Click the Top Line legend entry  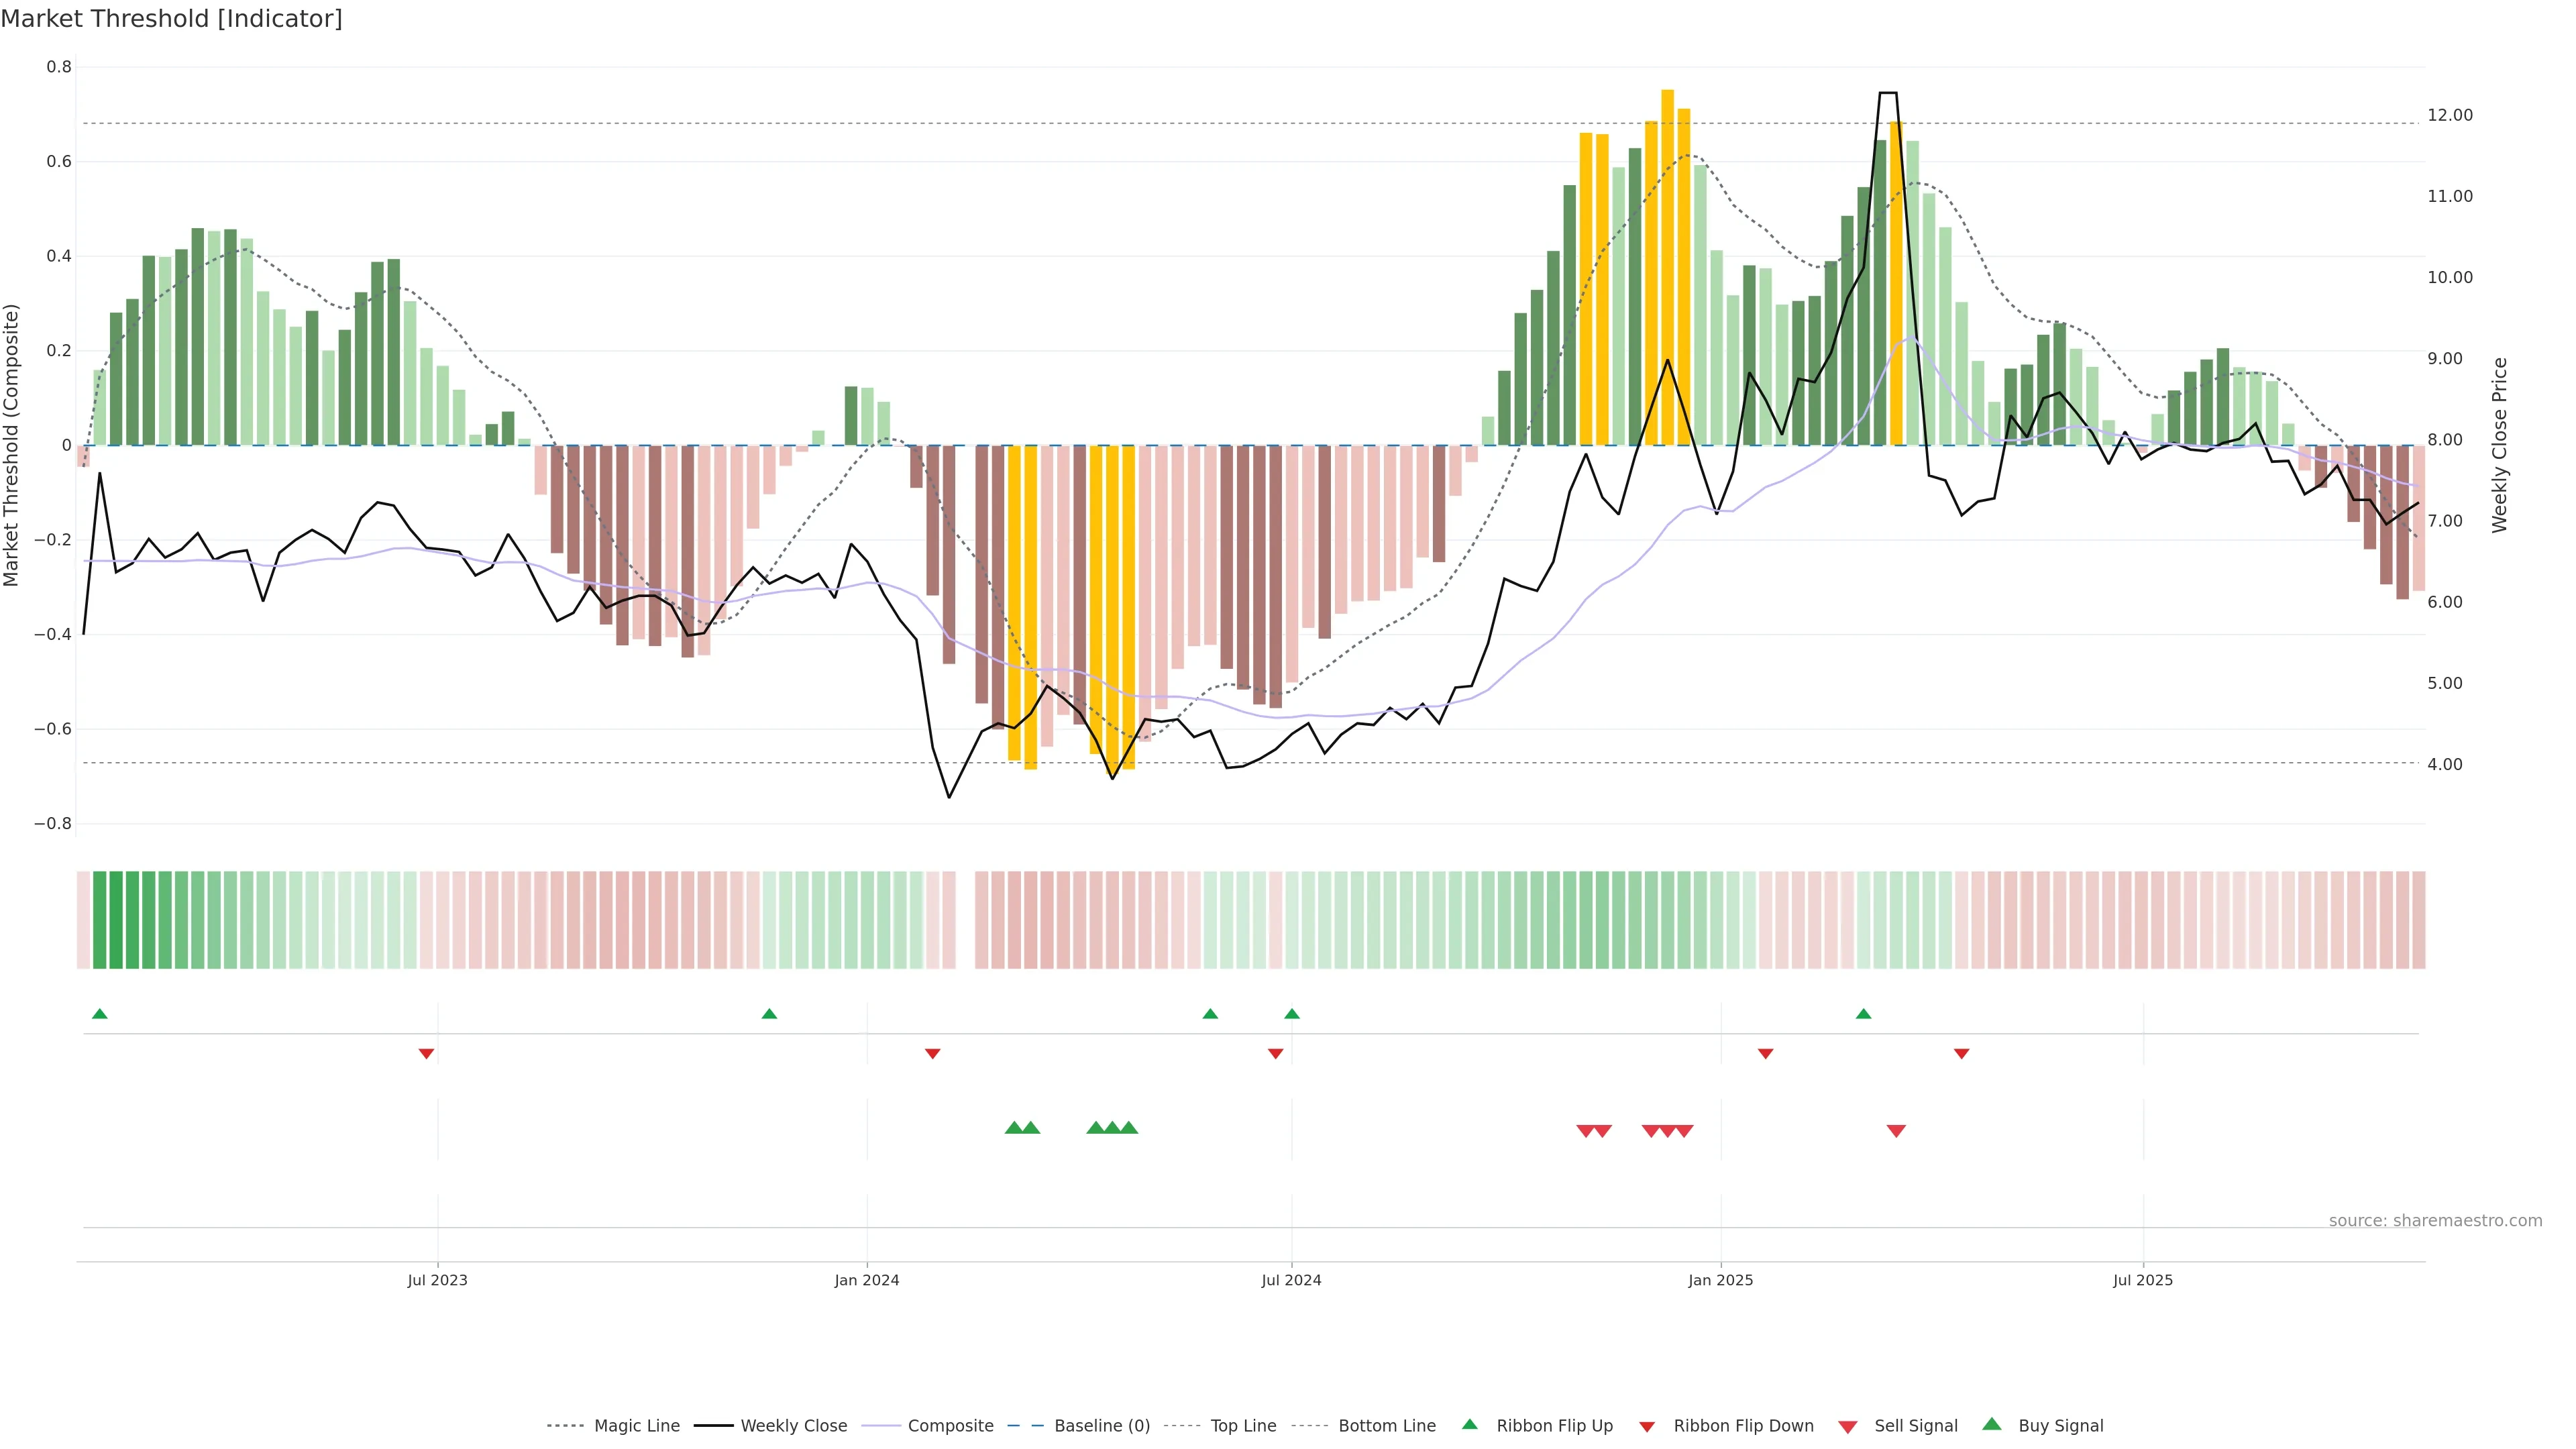1243,1426
